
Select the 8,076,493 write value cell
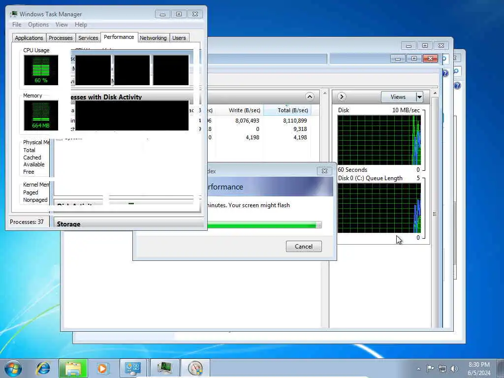[x=247, y=121]
